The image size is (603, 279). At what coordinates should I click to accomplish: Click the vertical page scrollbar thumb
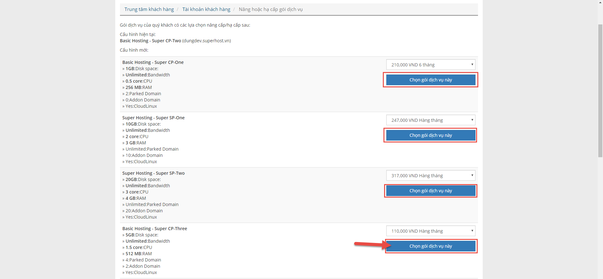[x=600, y=90]
